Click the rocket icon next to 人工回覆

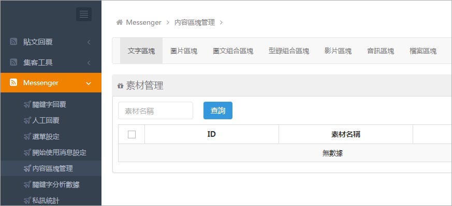click(27, 120)
